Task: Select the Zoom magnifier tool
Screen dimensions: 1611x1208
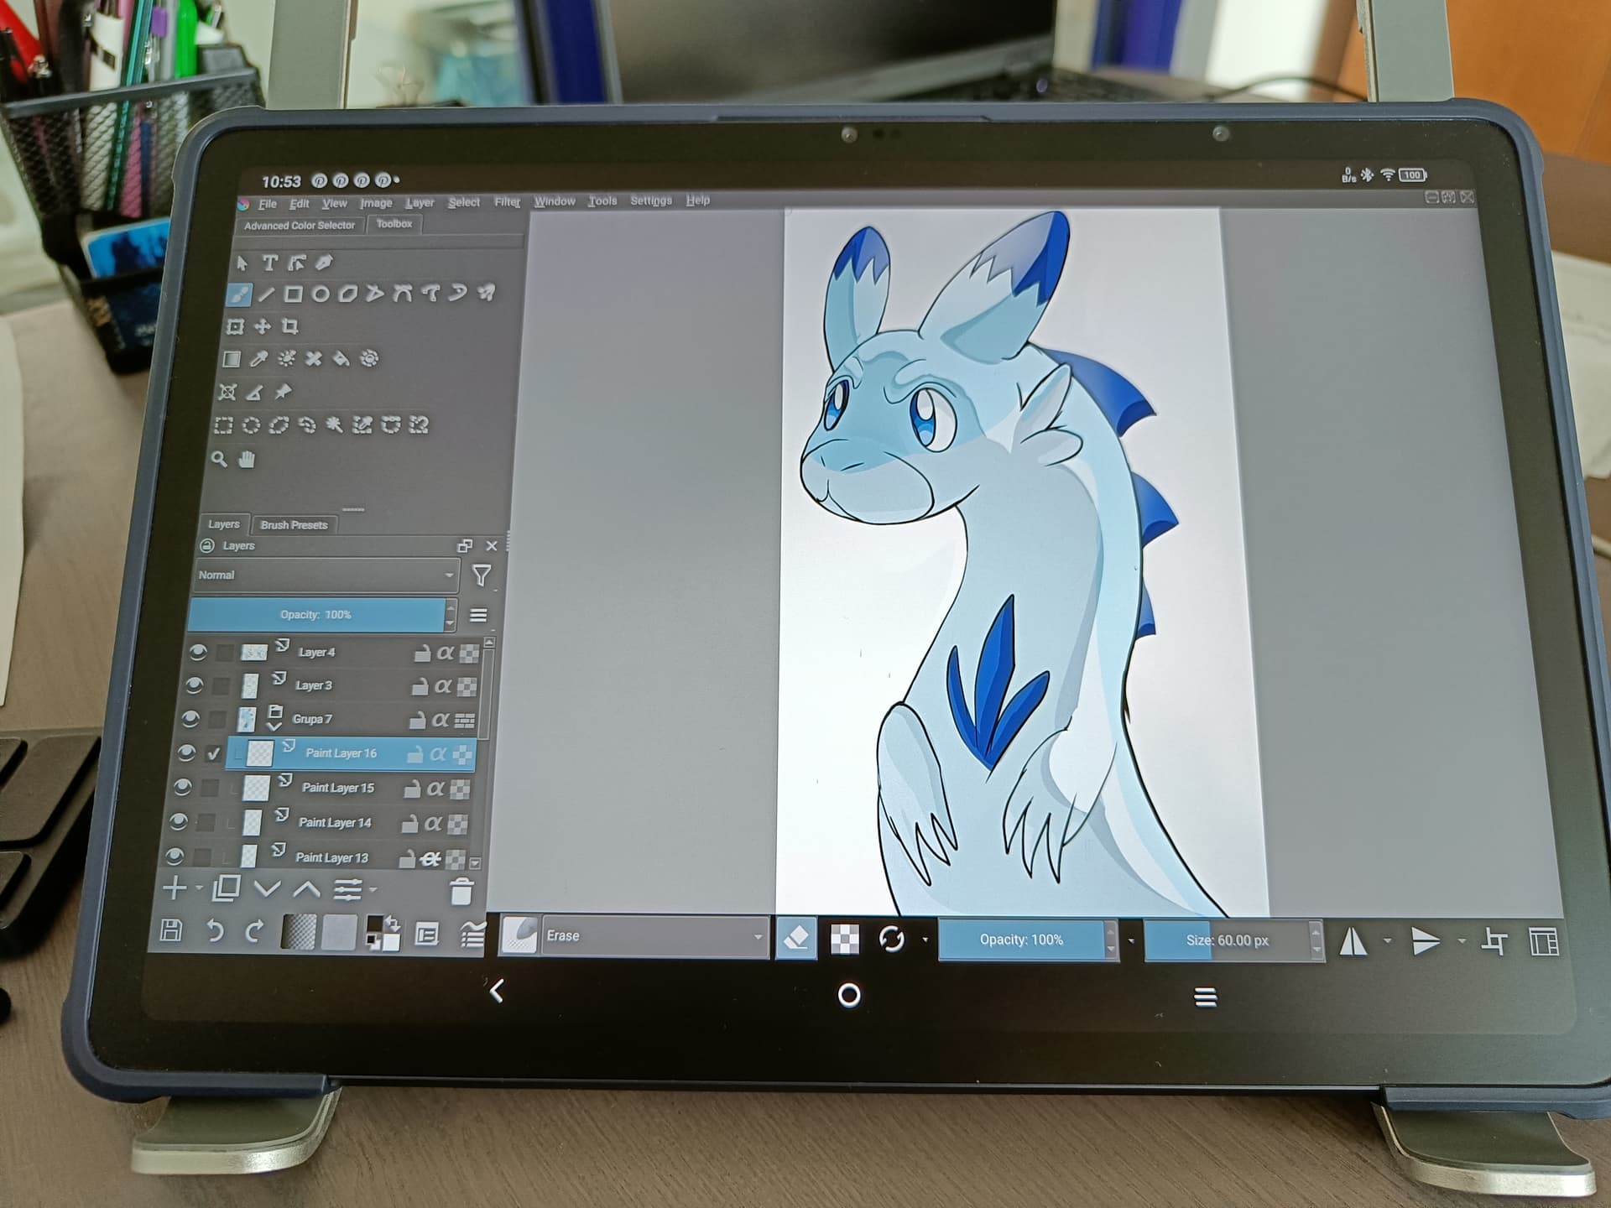Action: click(x=219, y=459)
